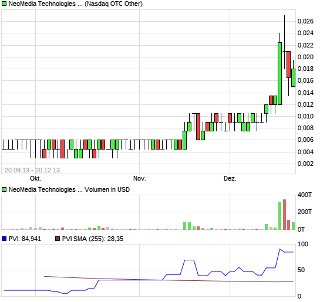
Task: Click the tallest red volume bar
Action: click(285, 215)
